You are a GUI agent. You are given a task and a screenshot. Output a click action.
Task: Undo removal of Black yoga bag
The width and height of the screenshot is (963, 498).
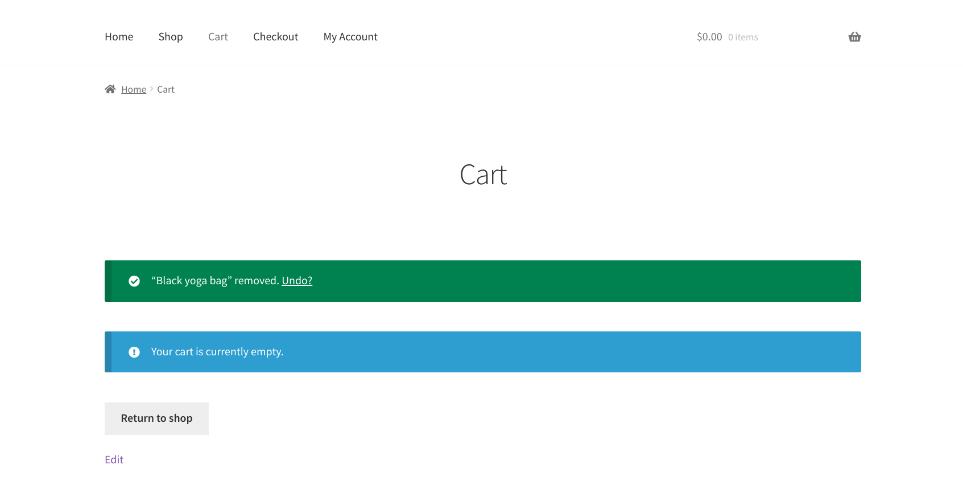pos(297,281)
